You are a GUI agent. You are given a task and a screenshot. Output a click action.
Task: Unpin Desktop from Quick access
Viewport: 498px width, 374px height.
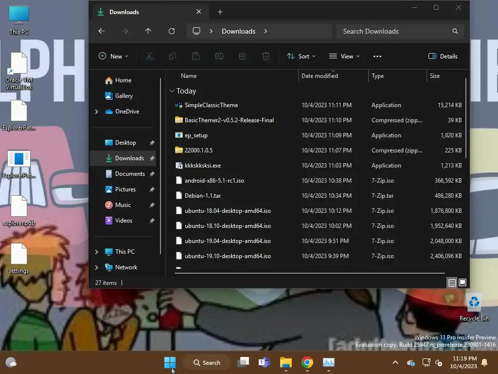coord(152,143)
